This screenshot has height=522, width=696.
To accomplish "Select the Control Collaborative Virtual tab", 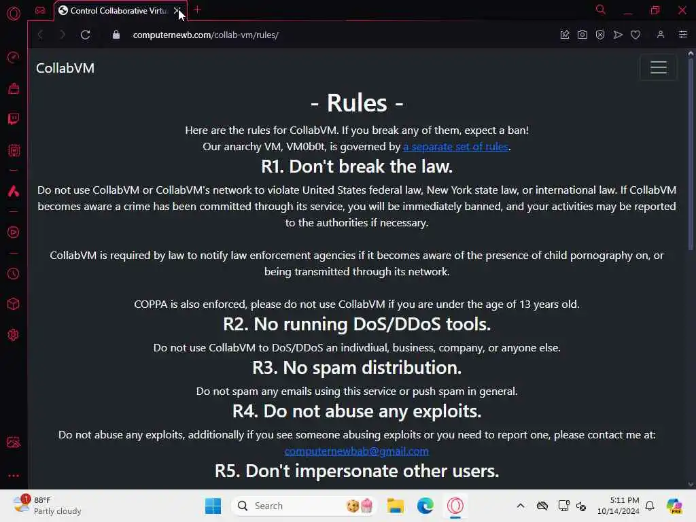I will 118,11.
